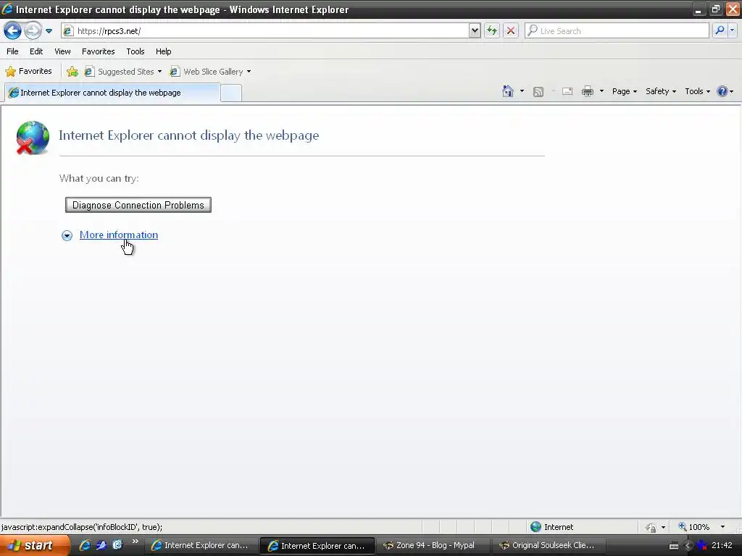Click the RSS feeds icon

coord(538,92)
